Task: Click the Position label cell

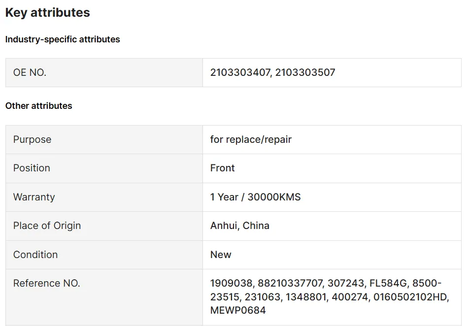Action: coord(32,168)
